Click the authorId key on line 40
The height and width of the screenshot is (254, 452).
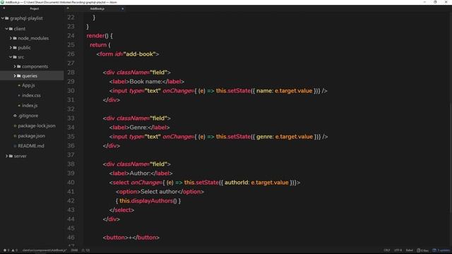click(x=237, y=182)
